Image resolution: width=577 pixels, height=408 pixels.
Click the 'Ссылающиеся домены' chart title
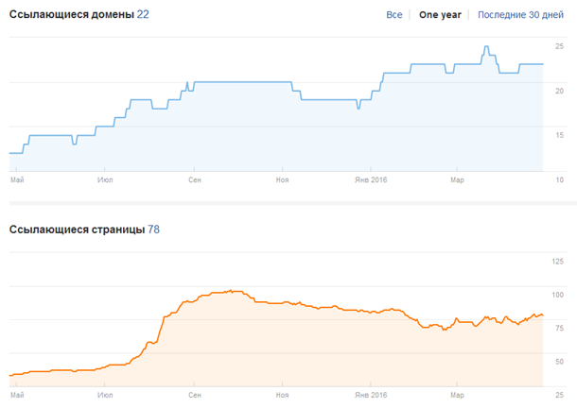pyautogui.click(x=72, y=14)
